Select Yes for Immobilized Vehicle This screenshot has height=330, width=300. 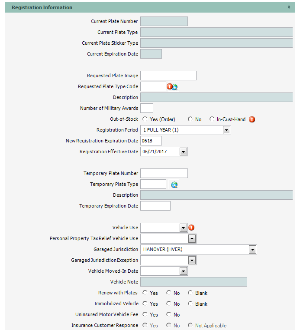point(145,304)
